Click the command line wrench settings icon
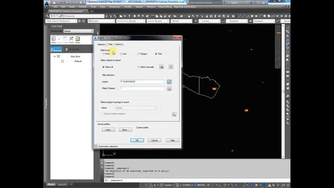This screenshot has width=334, height=188. tap(102, 167)
